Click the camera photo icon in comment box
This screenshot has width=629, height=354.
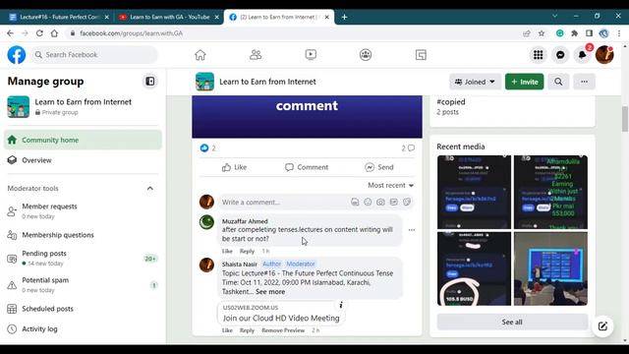click(380, 202)
